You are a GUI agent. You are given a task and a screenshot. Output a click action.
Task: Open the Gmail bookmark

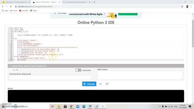[x=14, y=11]
